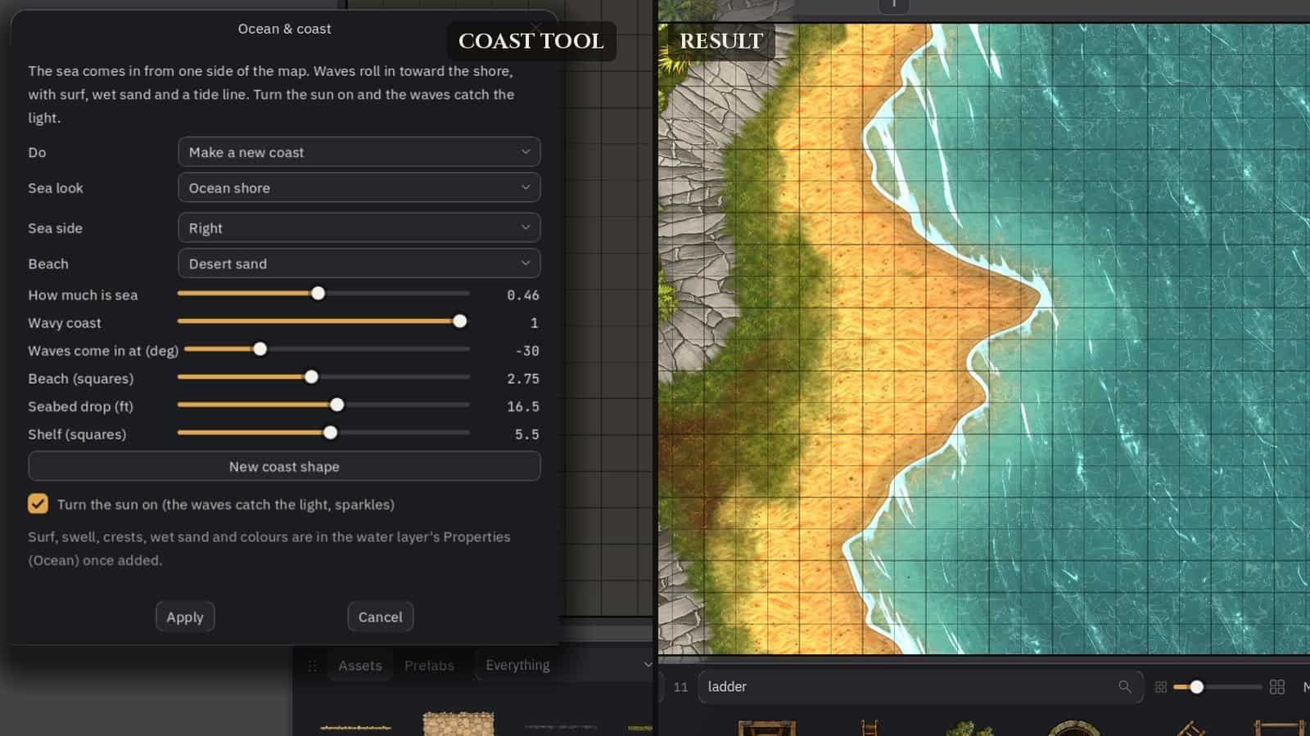Image resolution: width=1310 pixels, height=736 pixels.
Task: Select the wooden ladder asset thumbnail
Action: point(870,726)
